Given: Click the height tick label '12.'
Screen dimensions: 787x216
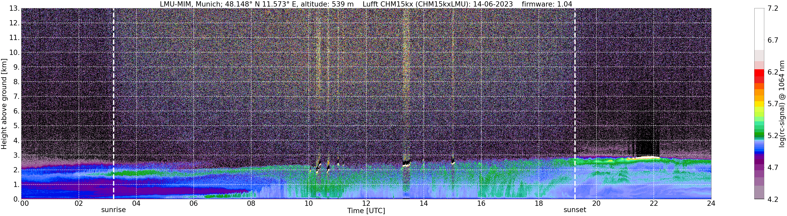Looking at the screenshot, I should (x=14, y=23).
